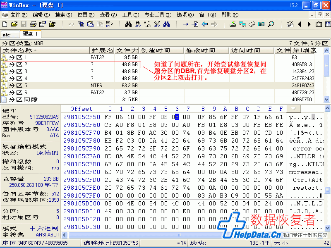Sort by 访问时间 column header

coord(252,50)
